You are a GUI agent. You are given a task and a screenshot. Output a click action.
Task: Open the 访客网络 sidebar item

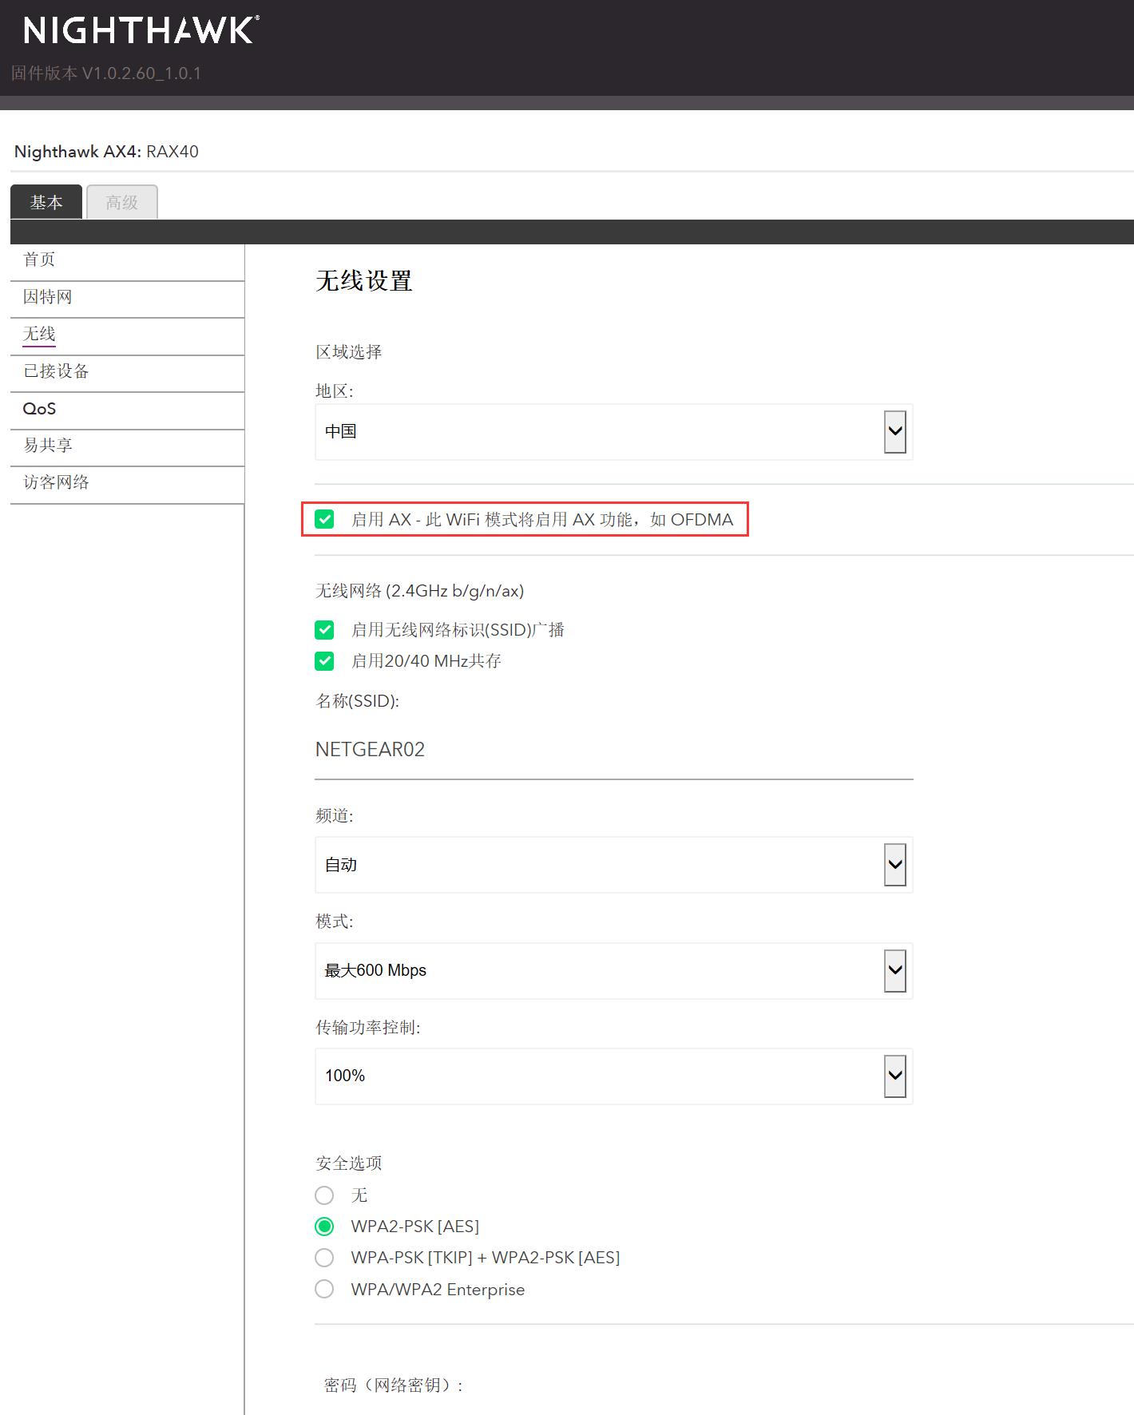[x=127, y=483]
